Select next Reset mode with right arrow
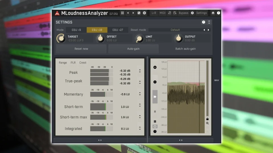Viewport: 273px width, 153px height. [208, 30]
